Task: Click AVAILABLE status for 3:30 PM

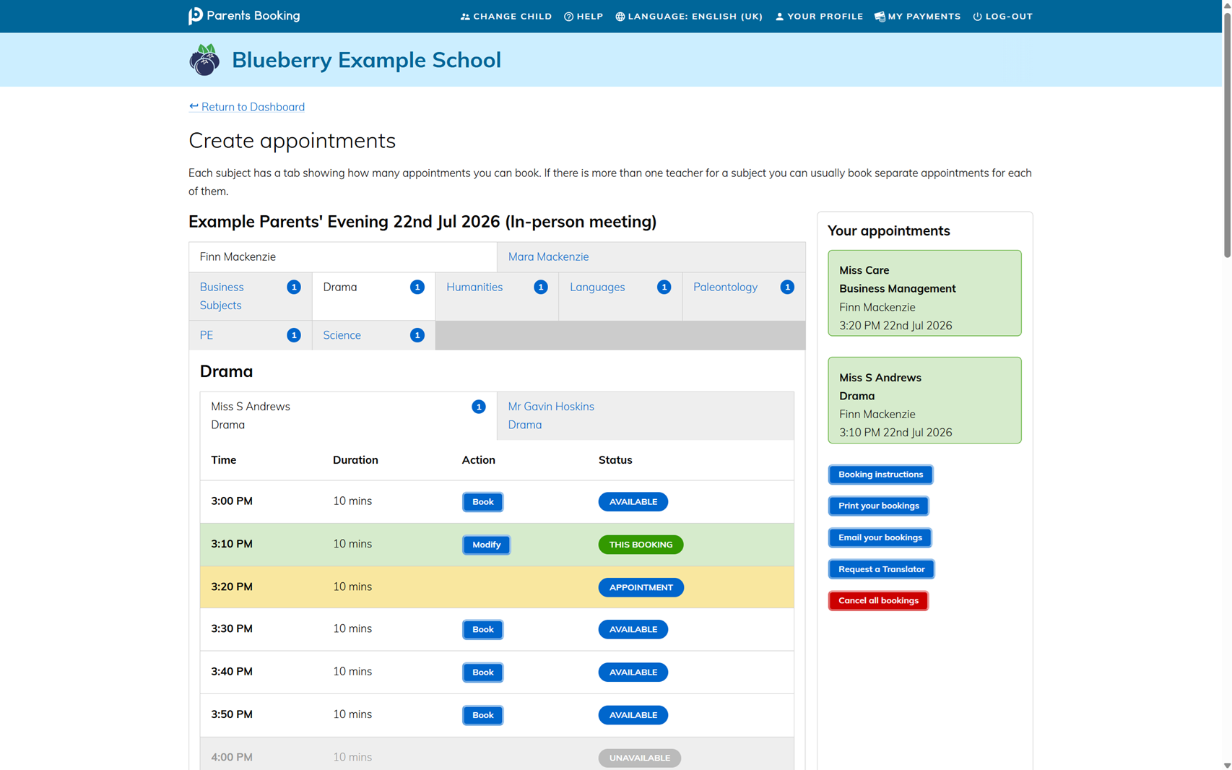Action: pos(633,630)
